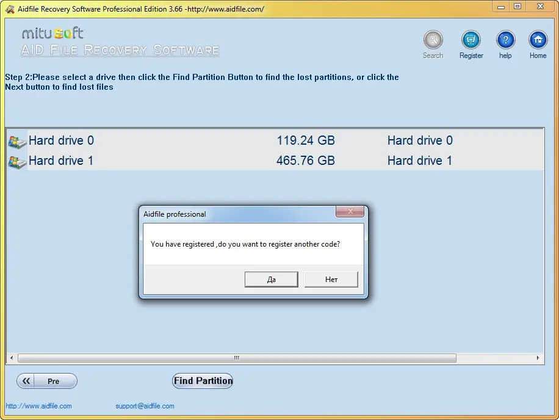559x420 pixels.
Task: Click the 'Home' label text
Action: tap(538, 56)
